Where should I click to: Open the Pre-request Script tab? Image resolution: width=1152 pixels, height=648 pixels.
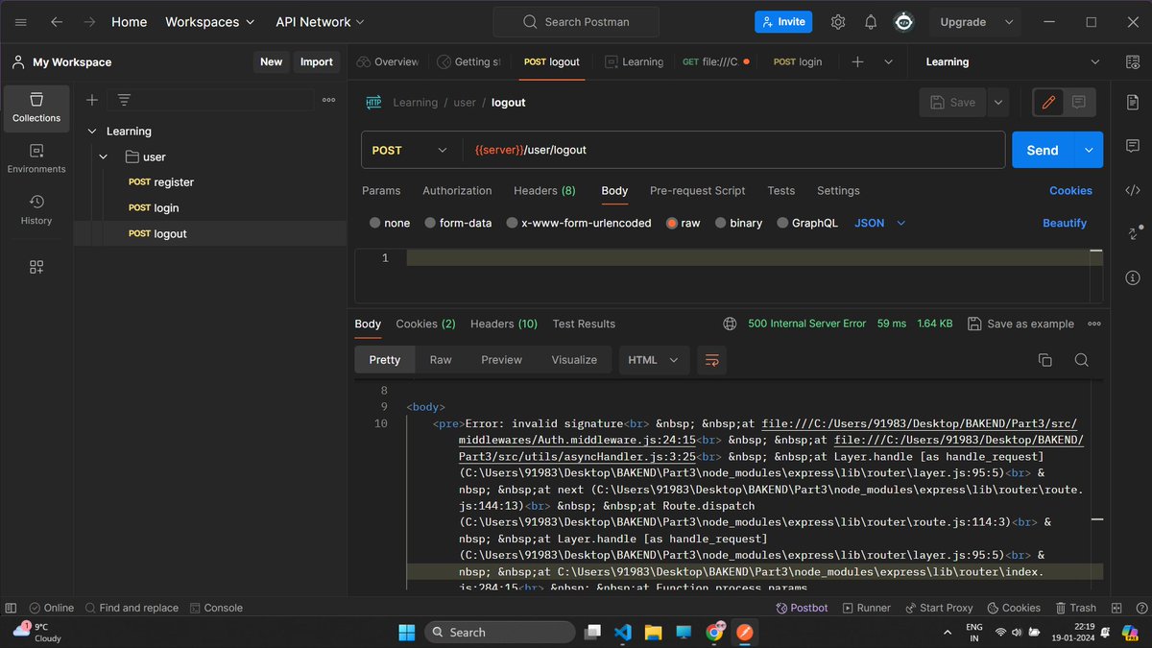[x=697, y=190]
